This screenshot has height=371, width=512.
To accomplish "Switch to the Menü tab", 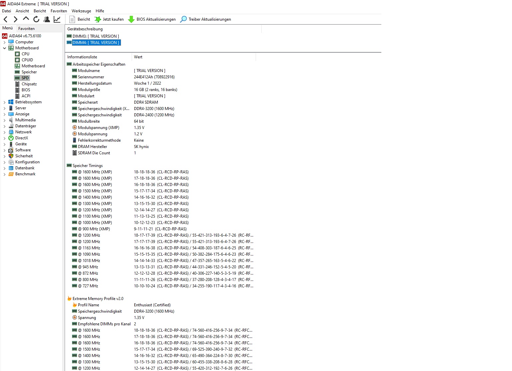I will pos(7,28).
